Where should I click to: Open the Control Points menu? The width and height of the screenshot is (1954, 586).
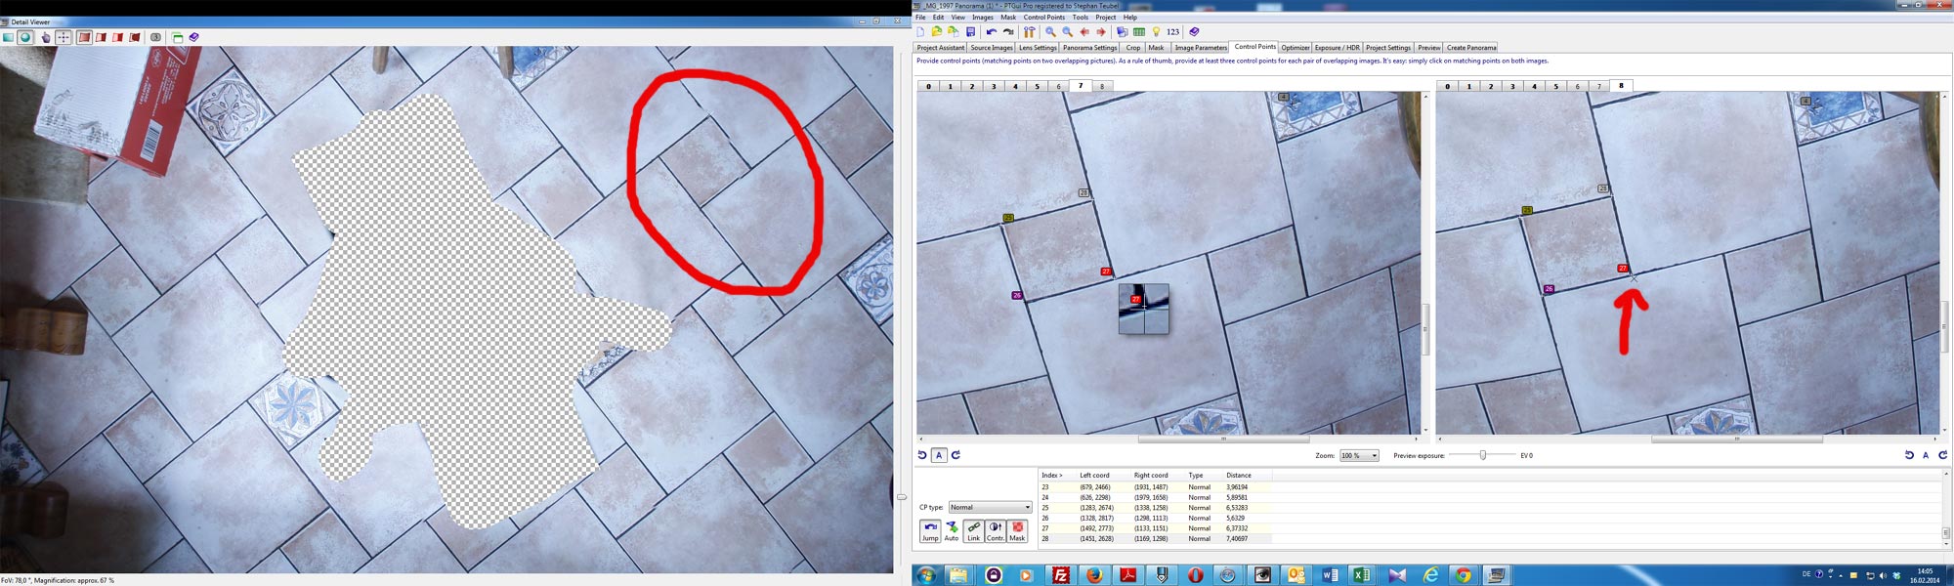pyautogui.click(x=1043, y=18)
